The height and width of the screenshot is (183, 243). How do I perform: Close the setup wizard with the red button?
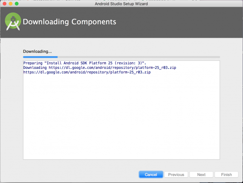click(4, 4)
